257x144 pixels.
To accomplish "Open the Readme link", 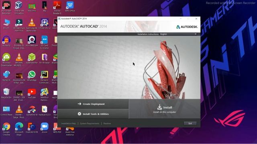I will [107, 124].
